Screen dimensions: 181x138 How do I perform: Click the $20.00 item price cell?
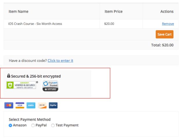[109, 24]
